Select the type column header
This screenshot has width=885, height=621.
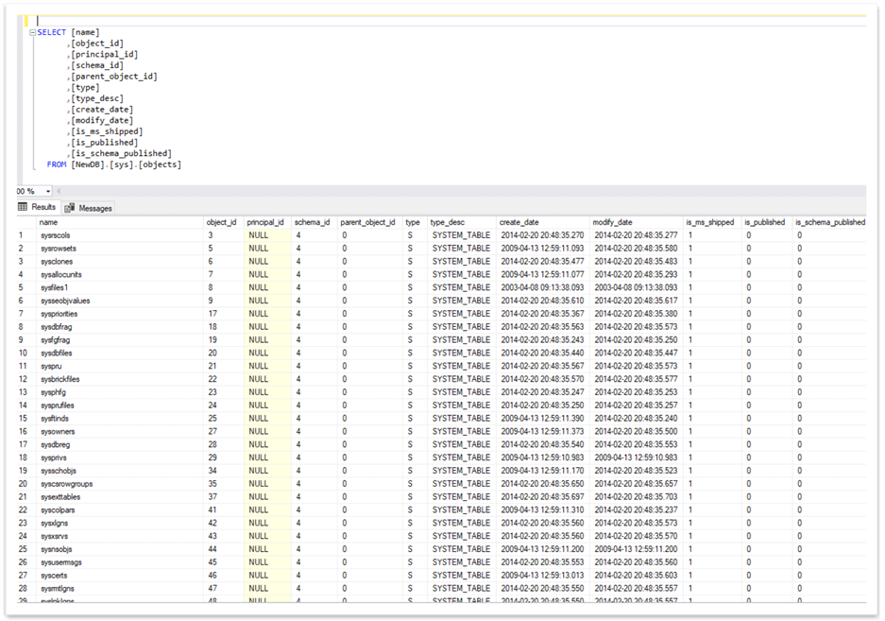[x=416, y=223]
